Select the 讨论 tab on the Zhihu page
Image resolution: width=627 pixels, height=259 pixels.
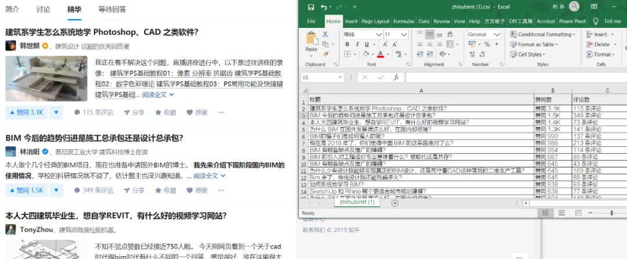point(43,9)
